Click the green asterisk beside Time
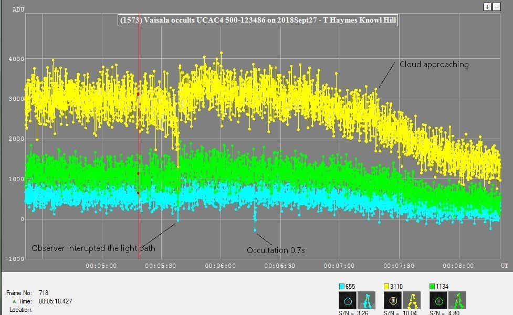This screenshot has height=315, width=513. (14, 302)
